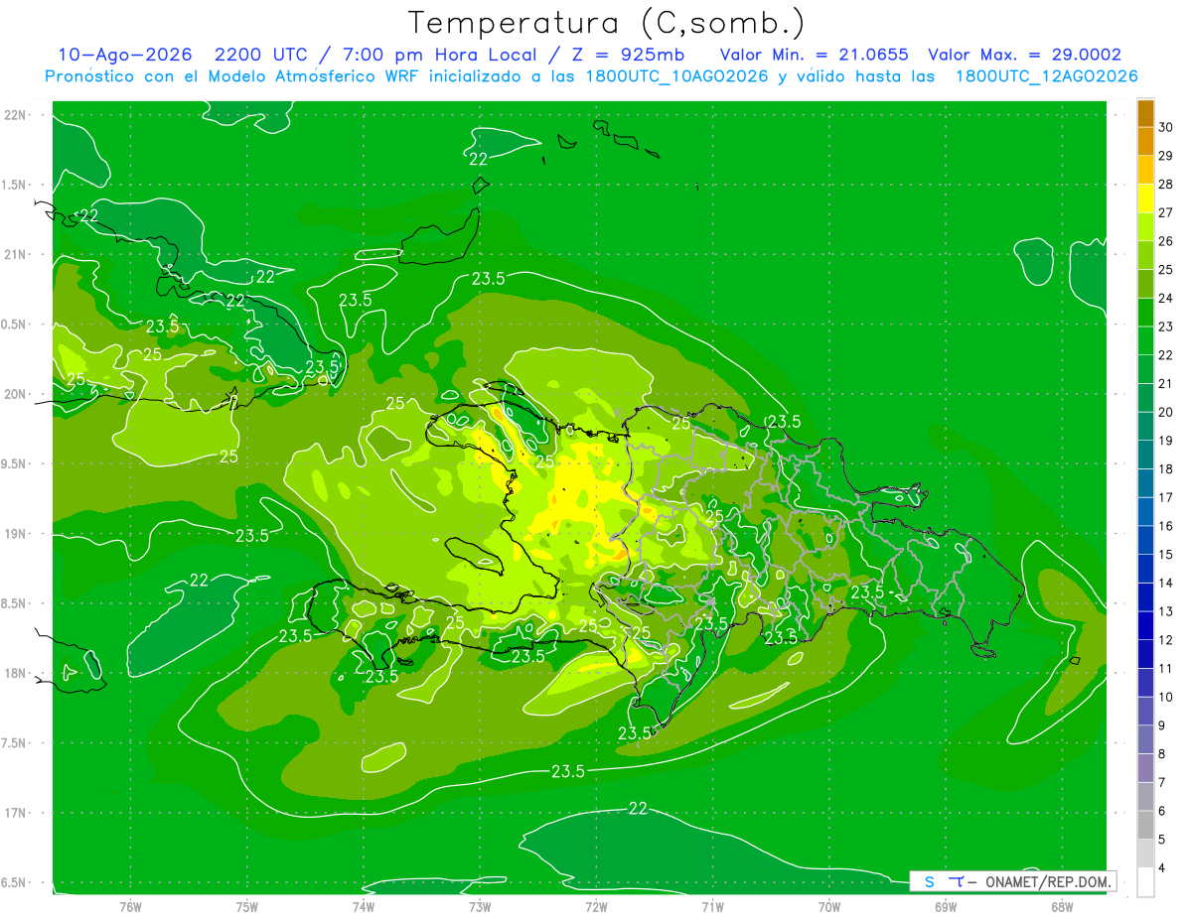Click the legend value '30'

(1166, 127)
